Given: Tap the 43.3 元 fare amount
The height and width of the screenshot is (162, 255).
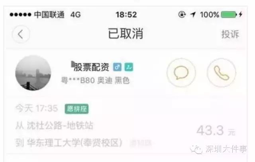Looking at the screenshot, I should [216, 131].
